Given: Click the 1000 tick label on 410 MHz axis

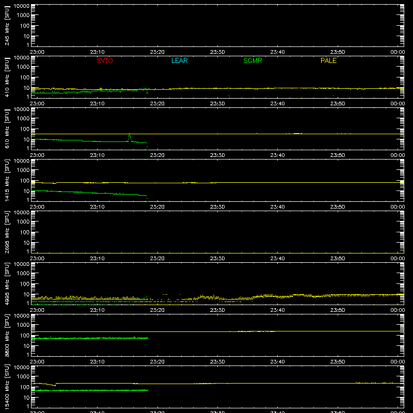Looking at the screenshot, I should [23, 67].
